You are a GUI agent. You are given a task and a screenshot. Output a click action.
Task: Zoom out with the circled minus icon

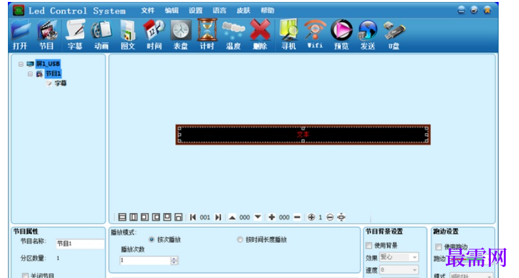(330, 217)
